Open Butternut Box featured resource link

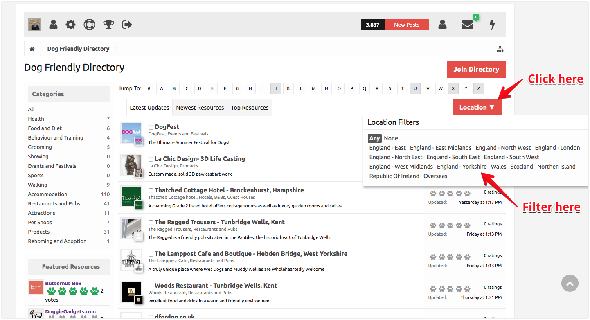pos(63,283)
